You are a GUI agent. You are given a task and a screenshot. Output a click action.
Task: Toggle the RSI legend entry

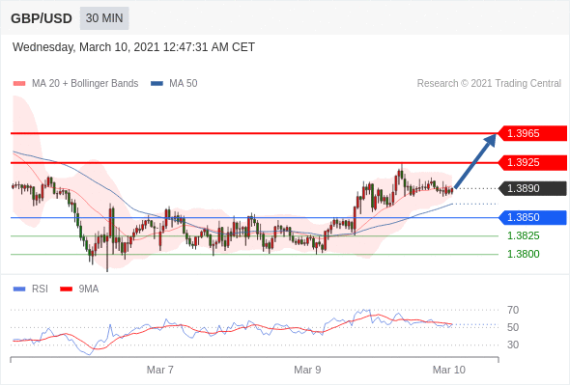click(31, 289)
